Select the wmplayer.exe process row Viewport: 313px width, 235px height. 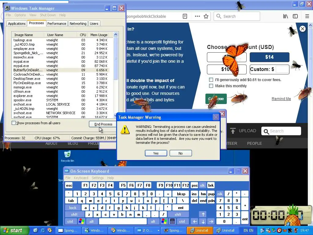coord(61,49)
